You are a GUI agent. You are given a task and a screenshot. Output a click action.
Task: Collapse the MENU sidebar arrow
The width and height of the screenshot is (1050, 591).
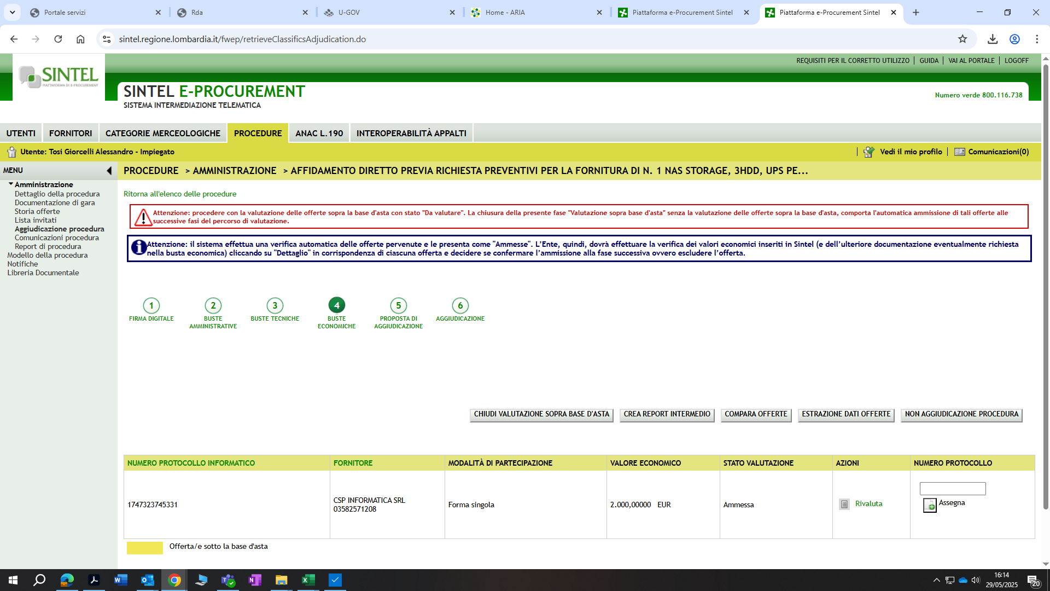click(109, 171)
